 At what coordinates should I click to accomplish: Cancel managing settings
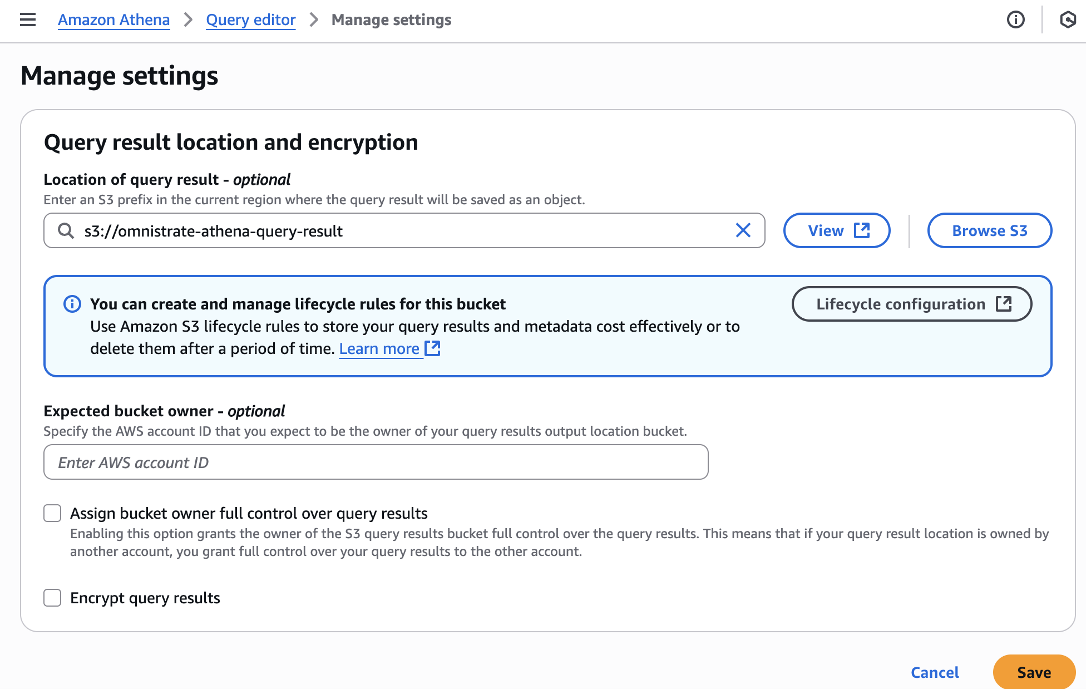(x=935, y=672)
